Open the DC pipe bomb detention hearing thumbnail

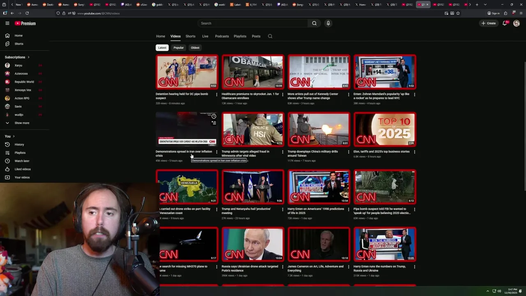pyautogui.click(x=187, y=72)
